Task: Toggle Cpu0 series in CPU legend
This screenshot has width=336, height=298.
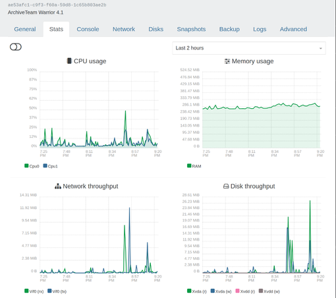Action: 32,166
